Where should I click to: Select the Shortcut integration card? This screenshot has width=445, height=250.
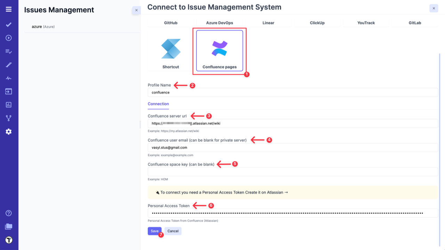[170, 50]
